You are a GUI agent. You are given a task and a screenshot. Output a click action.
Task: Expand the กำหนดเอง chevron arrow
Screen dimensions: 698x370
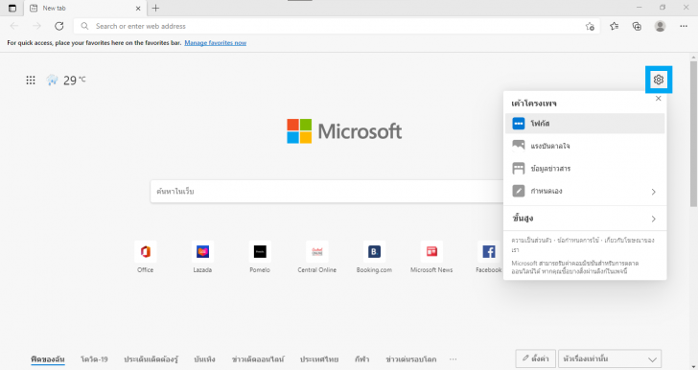pos(654,192)
